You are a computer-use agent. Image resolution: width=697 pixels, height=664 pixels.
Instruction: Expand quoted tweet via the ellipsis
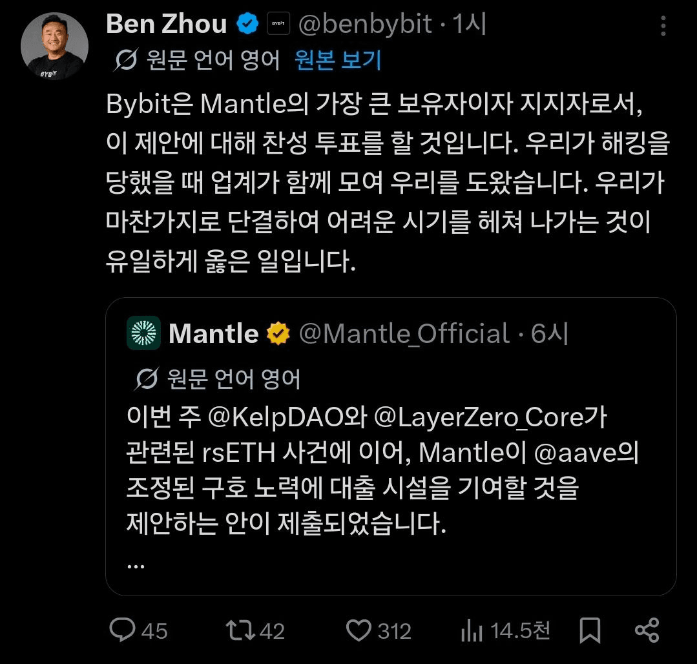(136, 563)
